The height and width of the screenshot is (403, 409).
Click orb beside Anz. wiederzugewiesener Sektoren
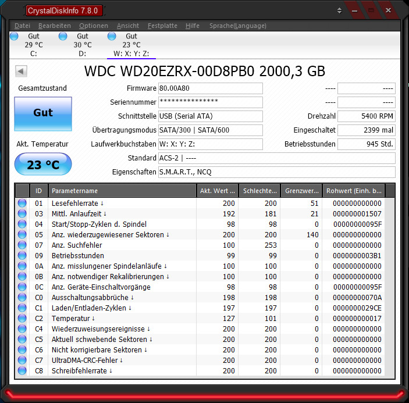pos(22,234)
